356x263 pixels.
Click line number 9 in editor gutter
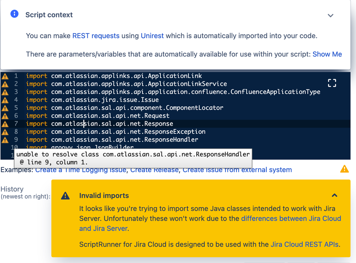point(16,140)
